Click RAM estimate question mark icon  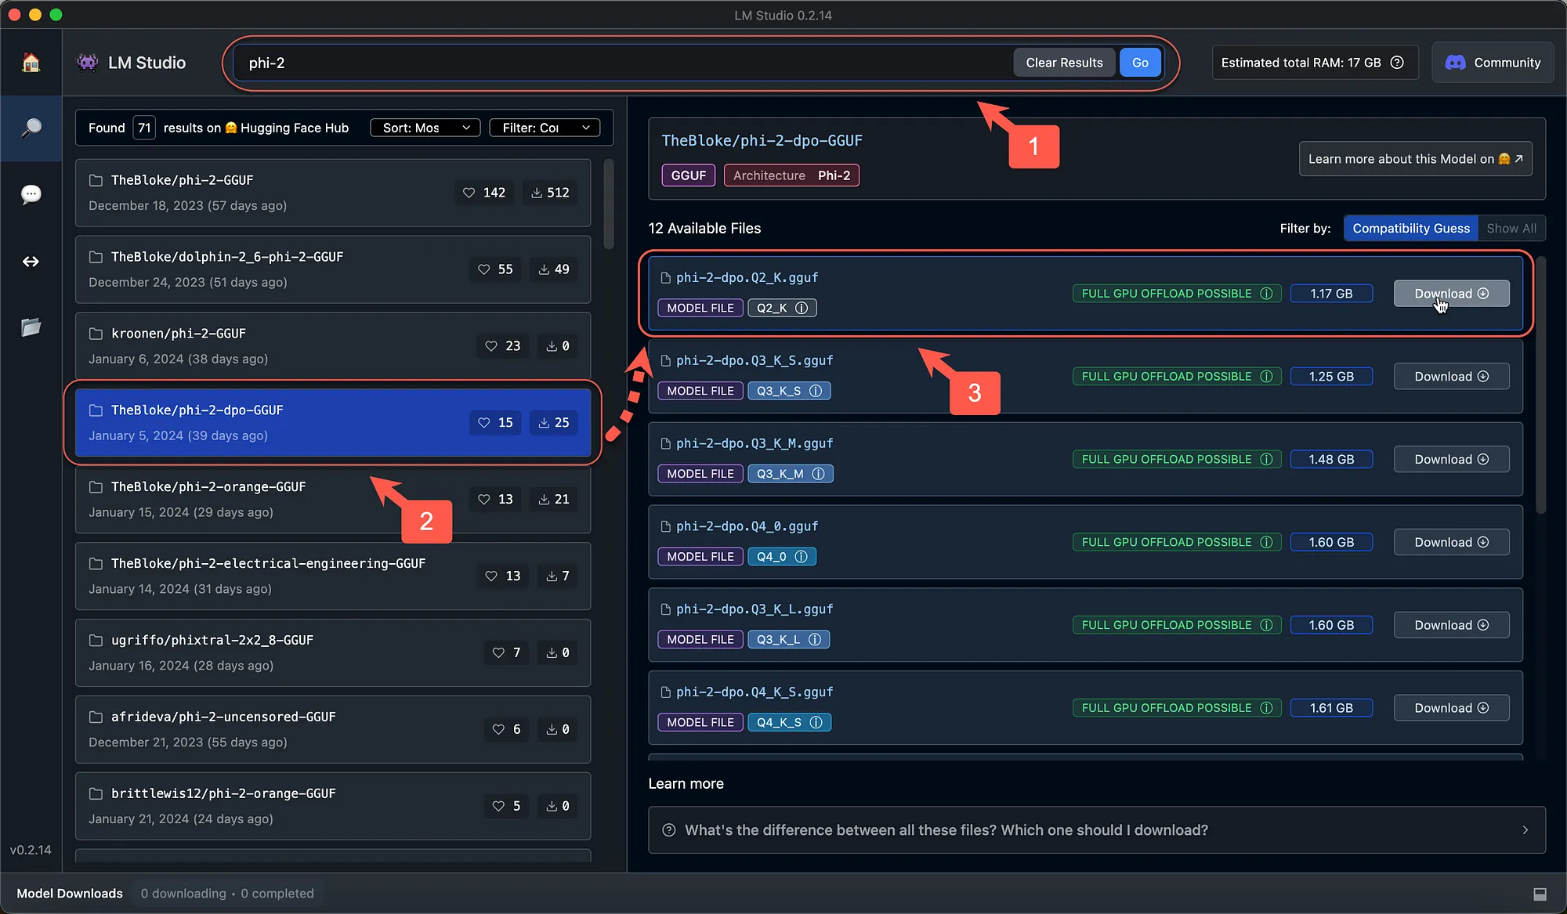pyautogui.click(x=1397, y=63)
